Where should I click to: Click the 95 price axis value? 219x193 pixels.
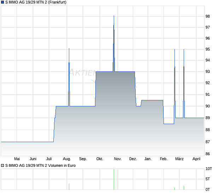[x=208, y=49]
